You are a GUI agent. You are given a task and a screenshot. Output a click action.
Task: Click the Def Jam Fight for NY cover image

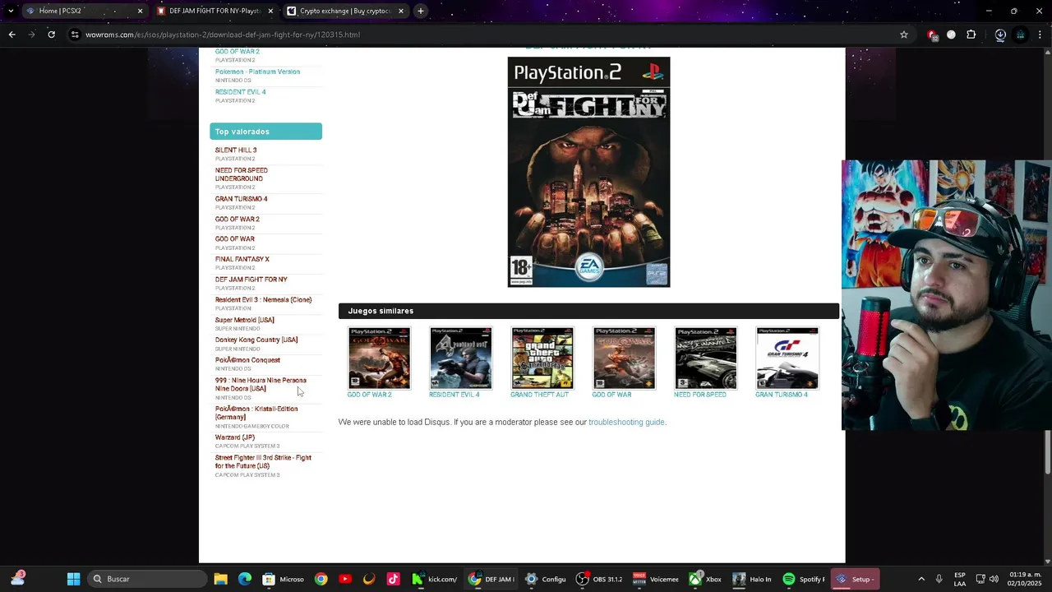[x=588, y=172]
